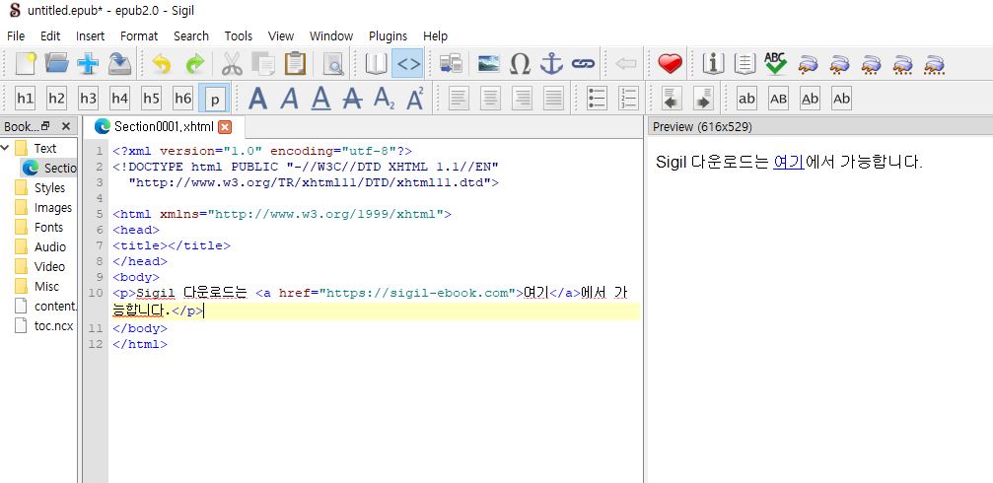
Task: Cut selection with the scissors icon
Action: [232, 64]
